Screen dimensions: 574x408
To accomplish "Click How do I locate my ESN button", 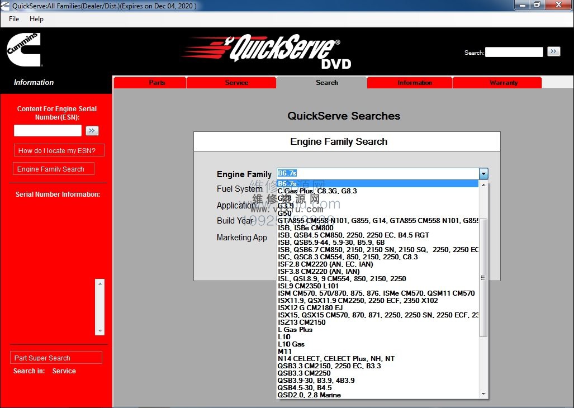I will tap(59, 150).
